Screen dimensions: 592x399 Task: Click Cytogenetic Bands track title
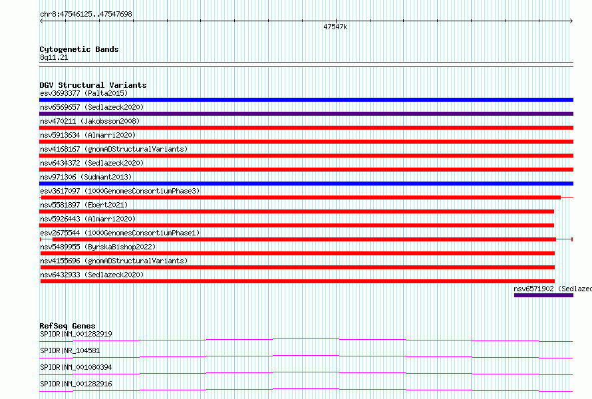[79, 49]
